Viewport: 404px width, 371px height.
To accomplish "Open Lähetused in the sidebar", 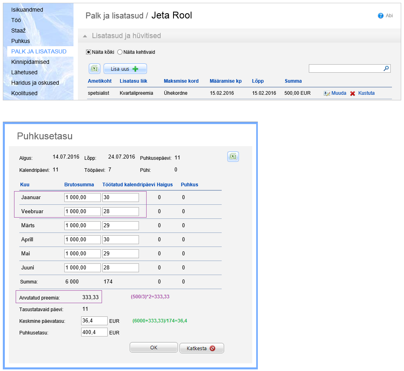I will (24, 72).
